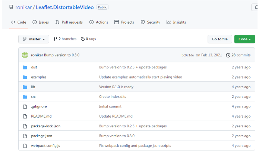Open the src folder

point(33,97)
